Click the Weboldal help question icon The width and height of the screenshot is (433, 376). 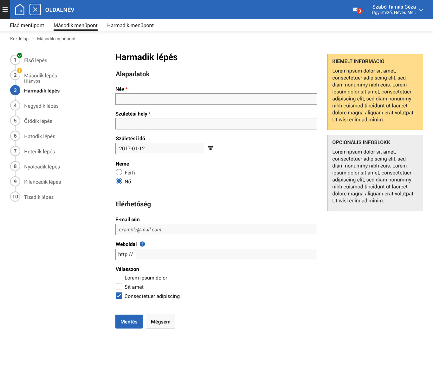pyautogui.click(x=142, y=244)
